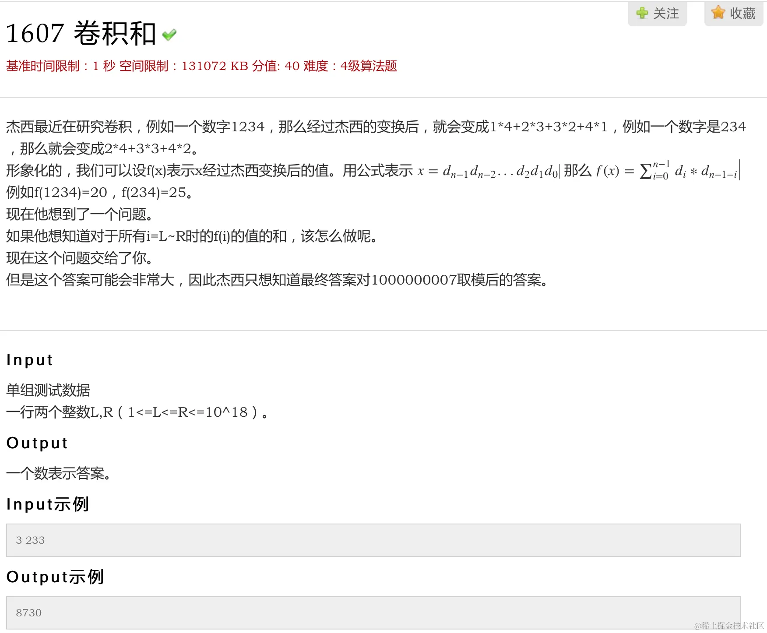
Task: Click the Output example box showing 8730
Action: coord(373,613)
